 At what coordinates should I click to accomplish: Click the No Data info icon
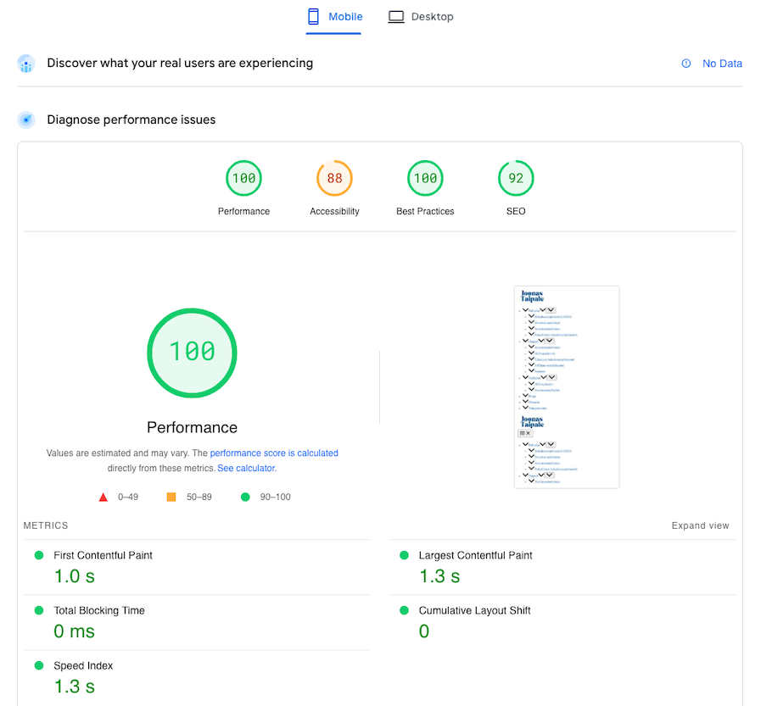686,64
